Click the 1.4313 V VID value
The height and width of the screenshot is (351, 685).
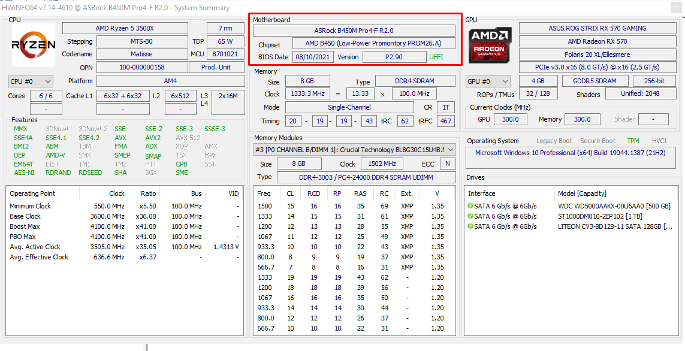tap(226, 247)
